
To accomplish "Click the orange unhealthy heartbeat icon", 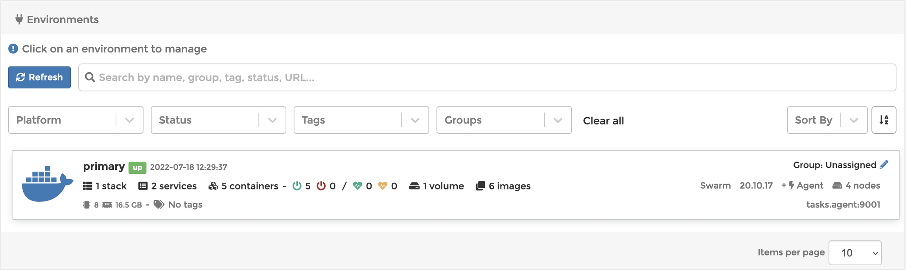I will 382,186.
